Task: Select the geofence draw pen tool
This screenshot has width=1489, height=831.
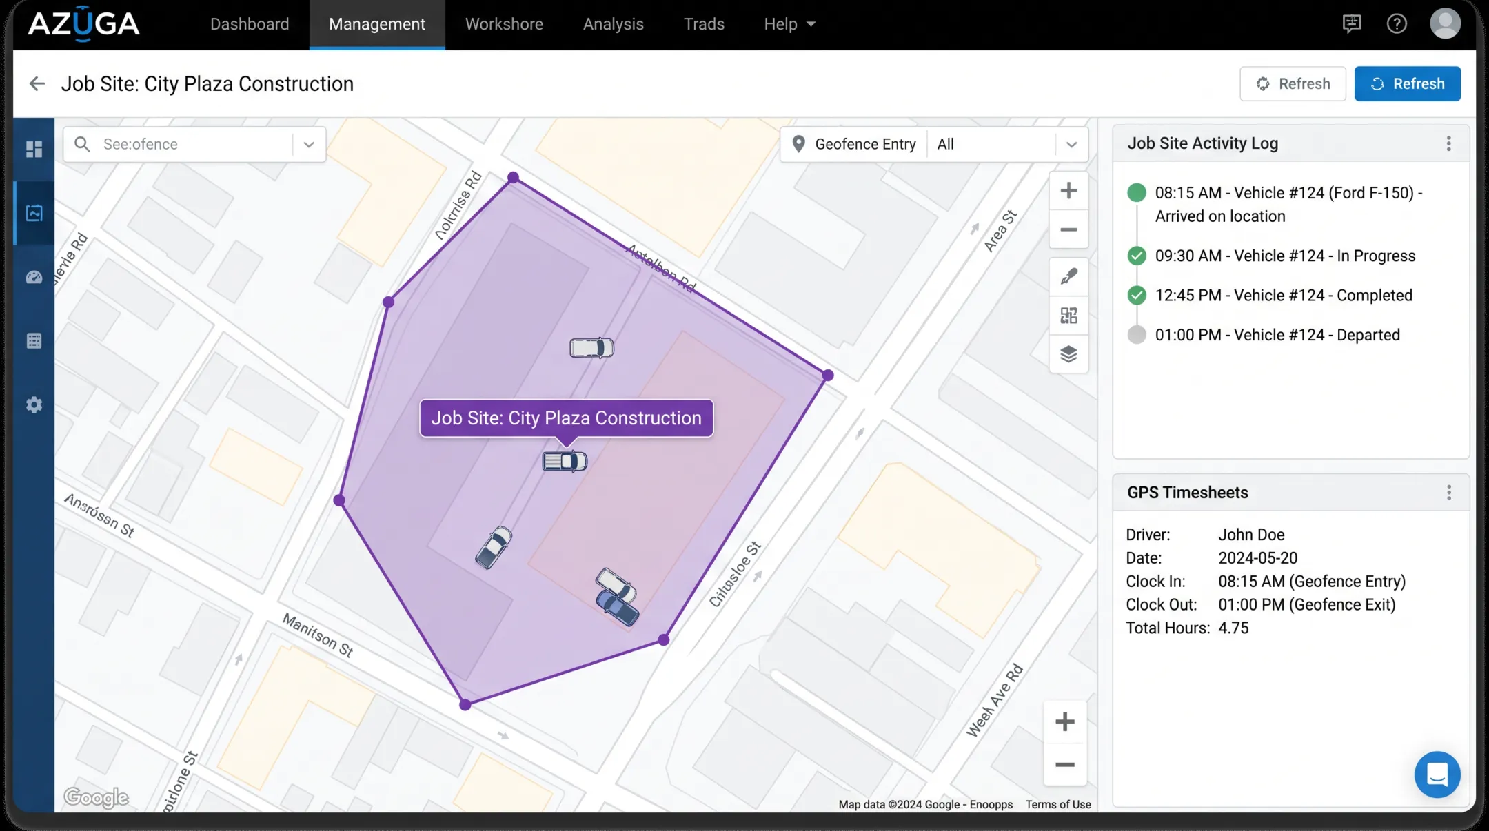Action: click(x=1068, y=277)
